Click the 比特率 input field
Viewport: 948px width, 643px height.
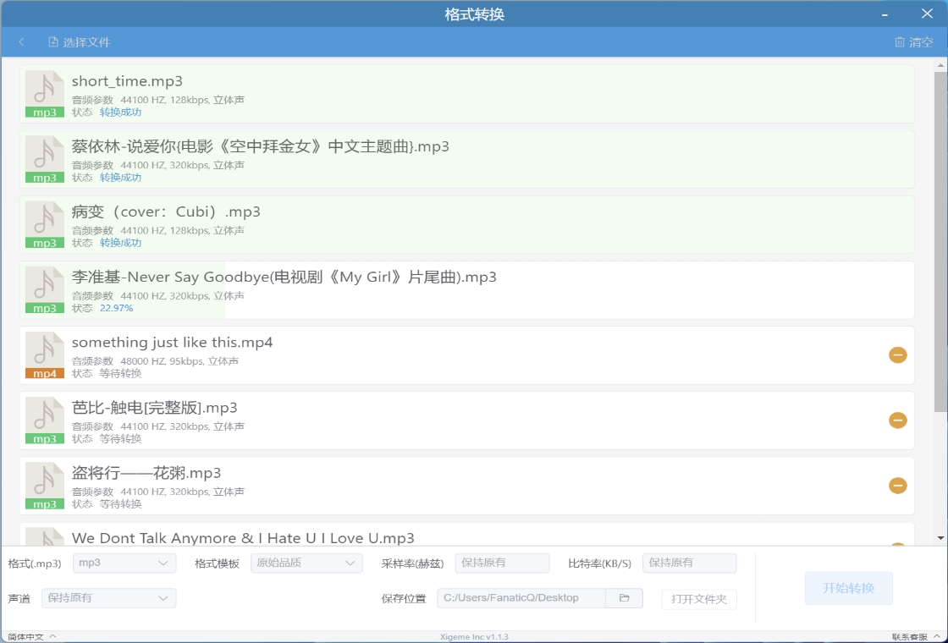point(689,563)
